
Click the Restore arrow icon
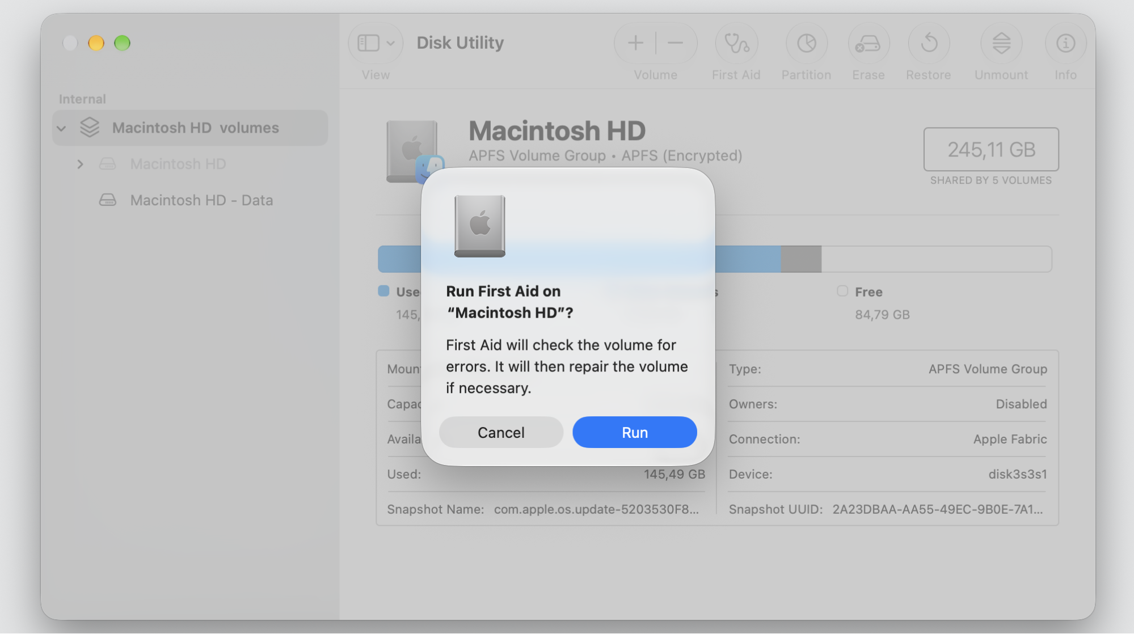(929, 43)
